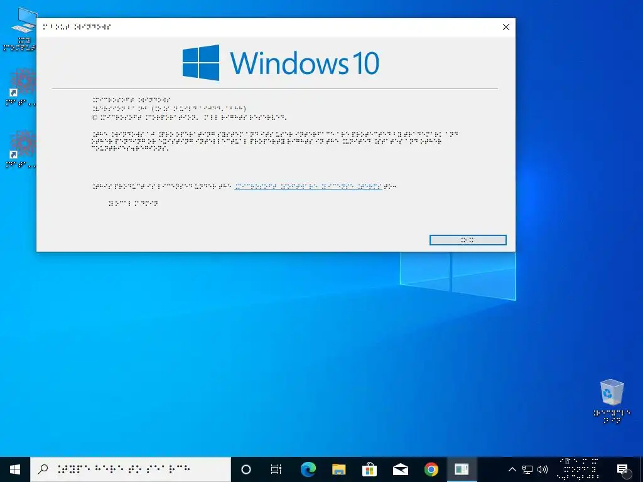Open the Windows Start menu
The height and width of the screenshot is (482, 643).
(x=15, y=469)
